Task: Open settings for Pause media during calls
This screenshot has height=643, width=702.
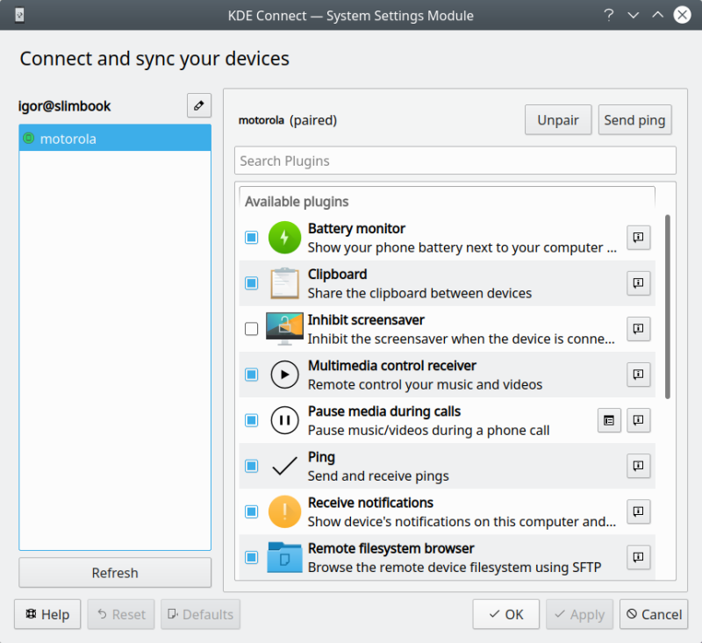Action: point(609,420)
